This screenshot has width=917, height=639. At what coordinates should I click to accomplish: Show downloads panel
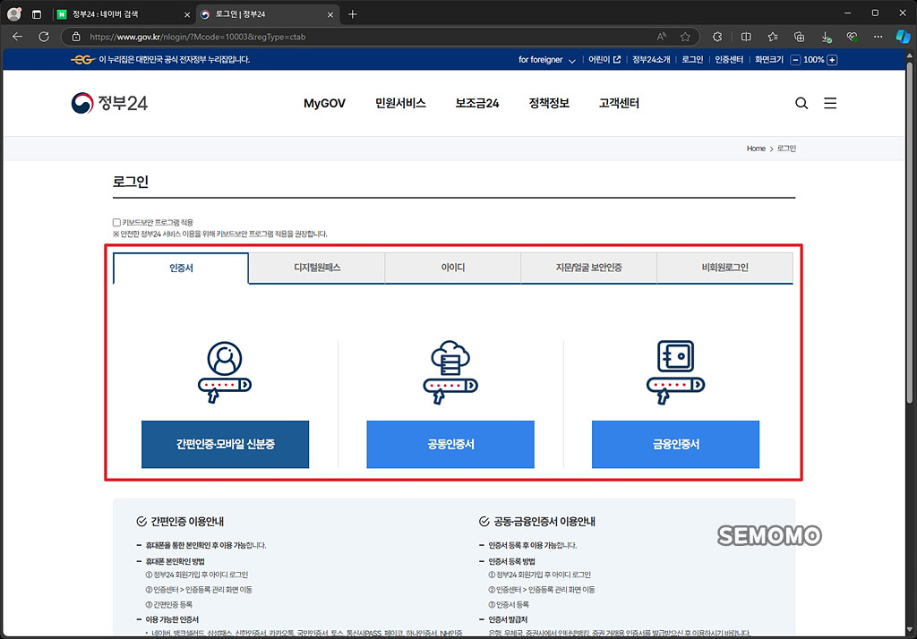[827, 37]
